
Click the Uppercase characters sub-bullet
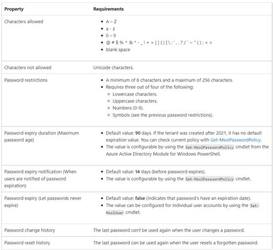[135, 101]
